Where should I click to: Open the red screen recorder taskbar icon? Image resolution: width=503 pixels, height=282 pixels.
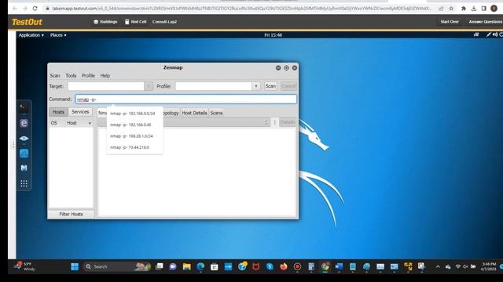click(297, 266)
